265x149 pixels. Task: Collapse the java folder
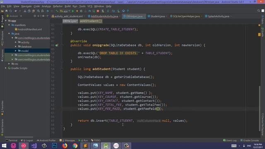[9, 34]
